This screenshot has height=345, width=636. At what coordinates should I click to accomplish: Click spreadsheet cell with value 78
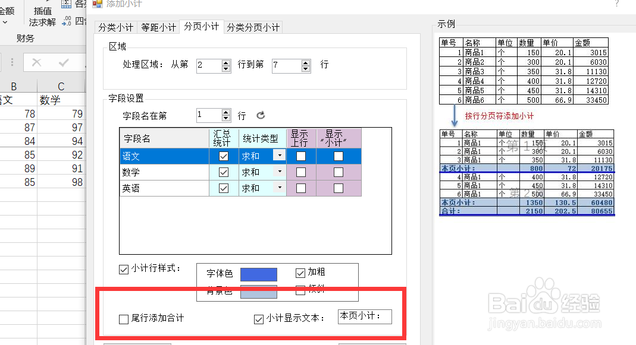pyautogui.click(x=18, y=114)
